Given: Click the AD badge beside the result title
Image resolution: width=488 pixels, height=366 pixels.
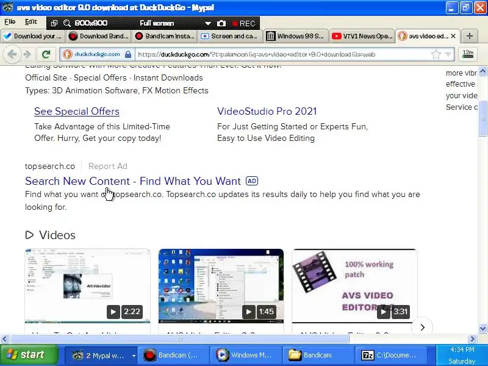Looking at the screenshot, I should coord(252,181).
